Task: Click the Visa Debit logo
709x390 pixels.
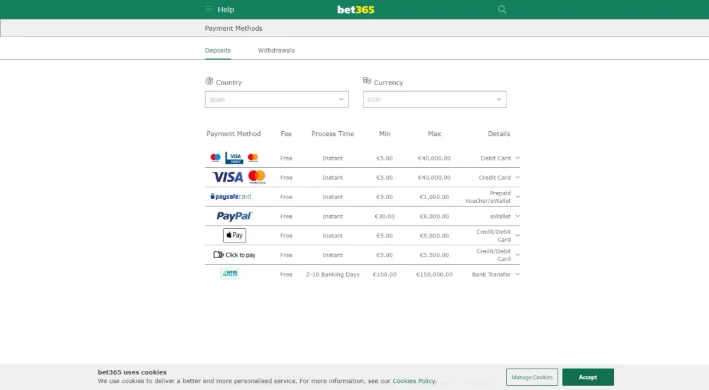Action: [235, 158]
